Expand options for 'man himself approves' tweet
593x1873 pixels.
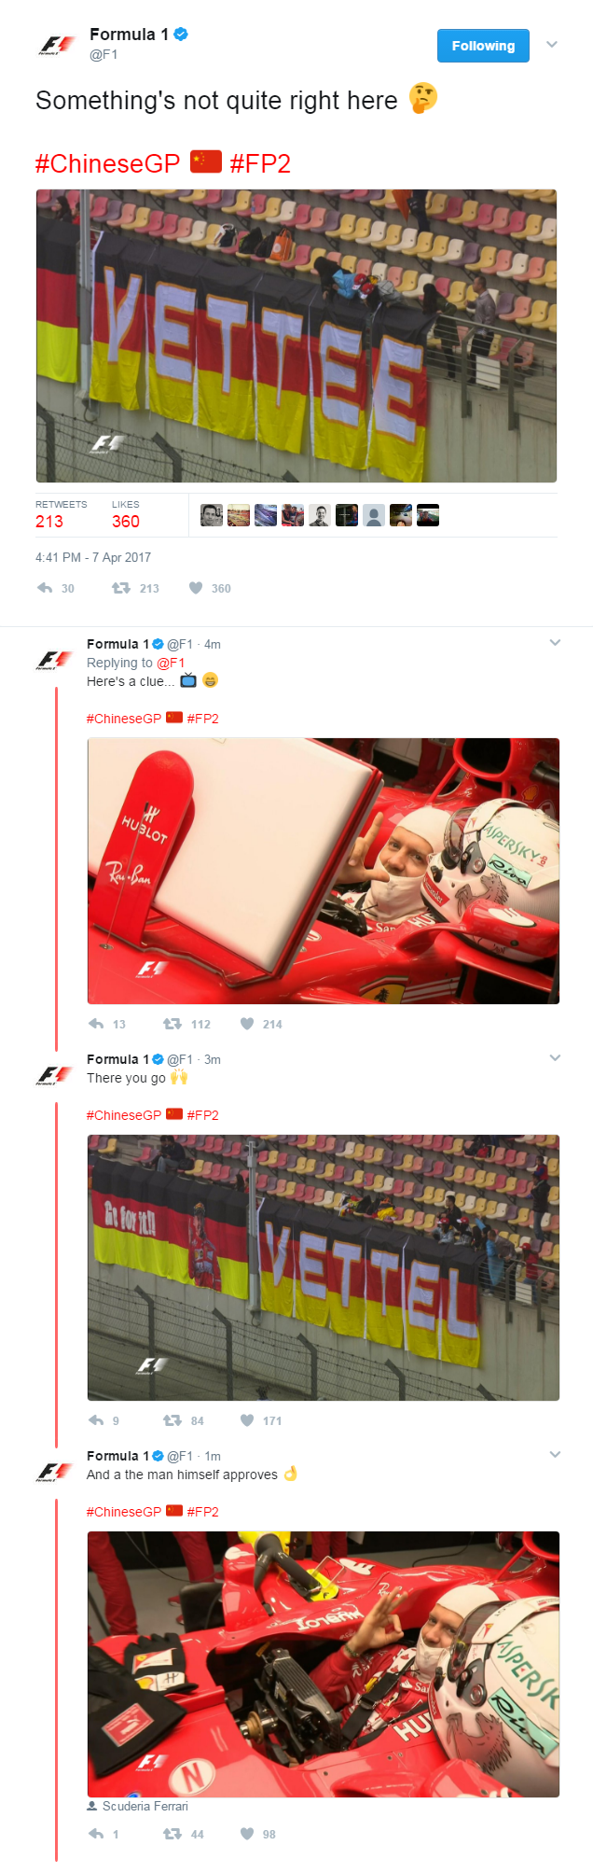555,1454
